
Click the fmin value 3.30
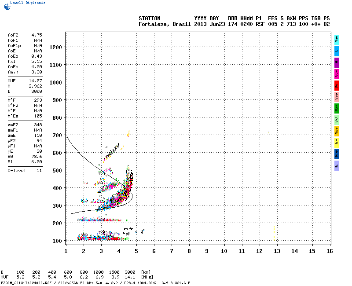[37, 72]
